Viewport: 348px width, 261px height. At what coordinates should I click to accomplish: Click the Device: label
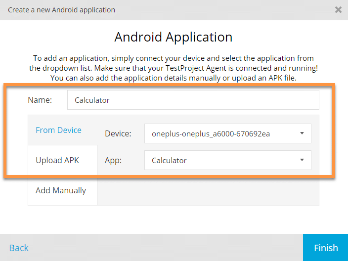click(118, 133)
